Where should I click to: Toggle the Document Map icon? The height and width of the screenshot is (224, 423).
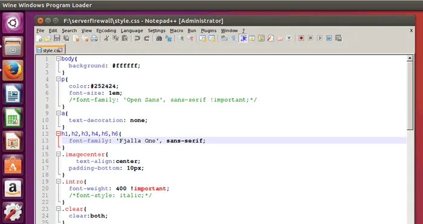click(x=261, y=38)
